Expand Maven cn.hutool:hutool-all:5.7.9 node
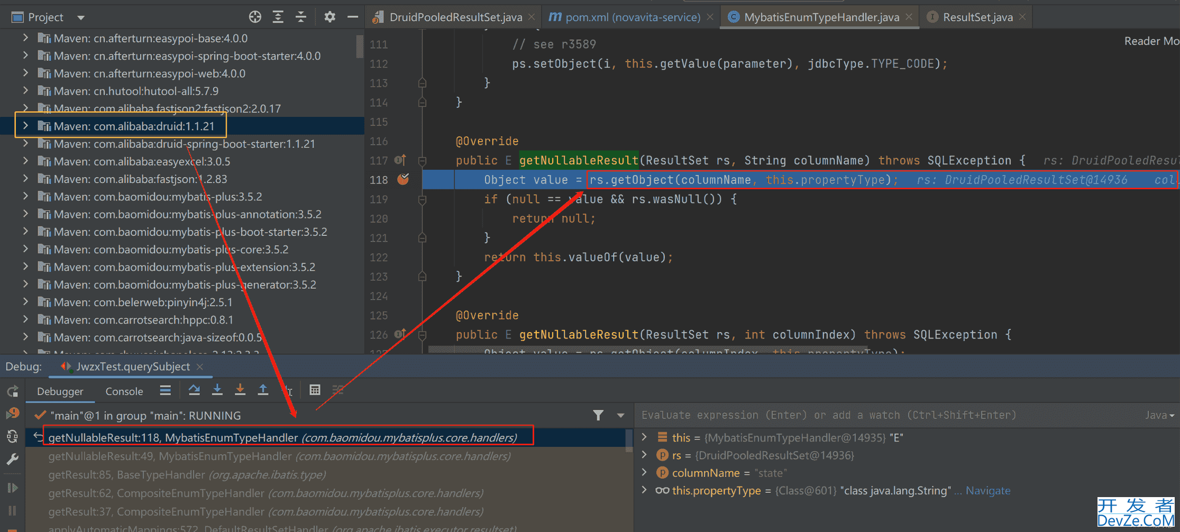This screenshot has height=532, width=1180. tap(25, 91)
